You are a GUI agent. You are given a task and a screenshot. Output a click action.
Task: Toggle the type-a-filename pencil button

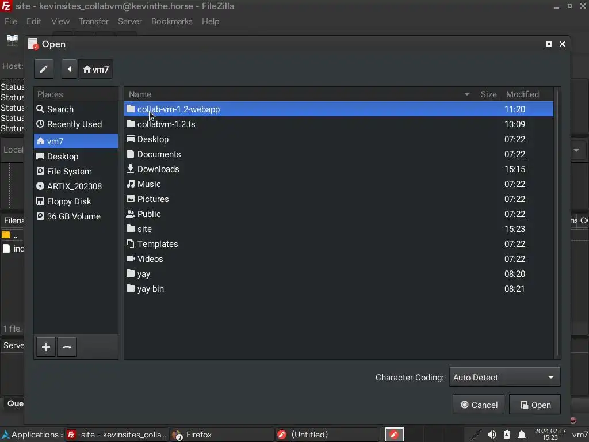pyautogui.click(x=44, y=69)
